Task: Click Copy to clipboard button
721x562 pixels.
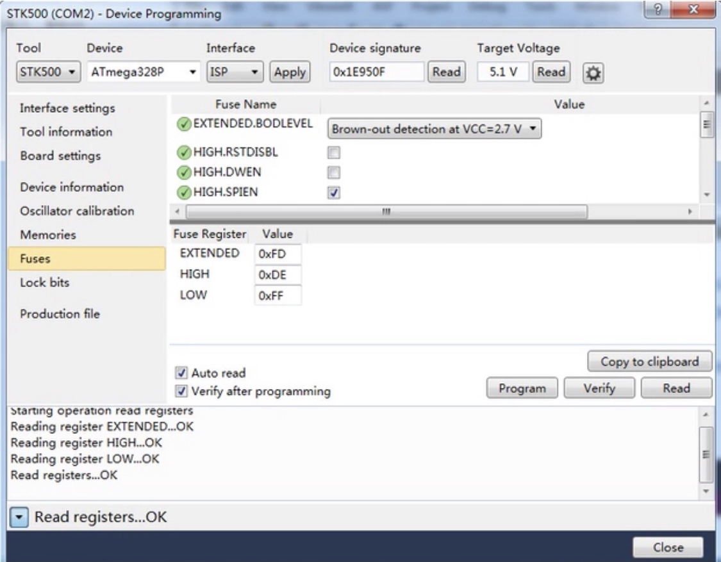Action: click(x=650, y=361)
